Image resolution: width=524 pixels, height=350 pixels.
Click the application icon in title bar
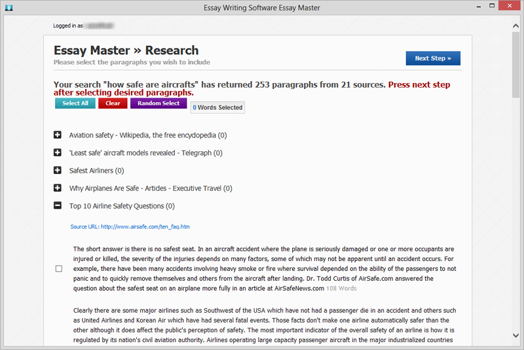click(9, 7)
